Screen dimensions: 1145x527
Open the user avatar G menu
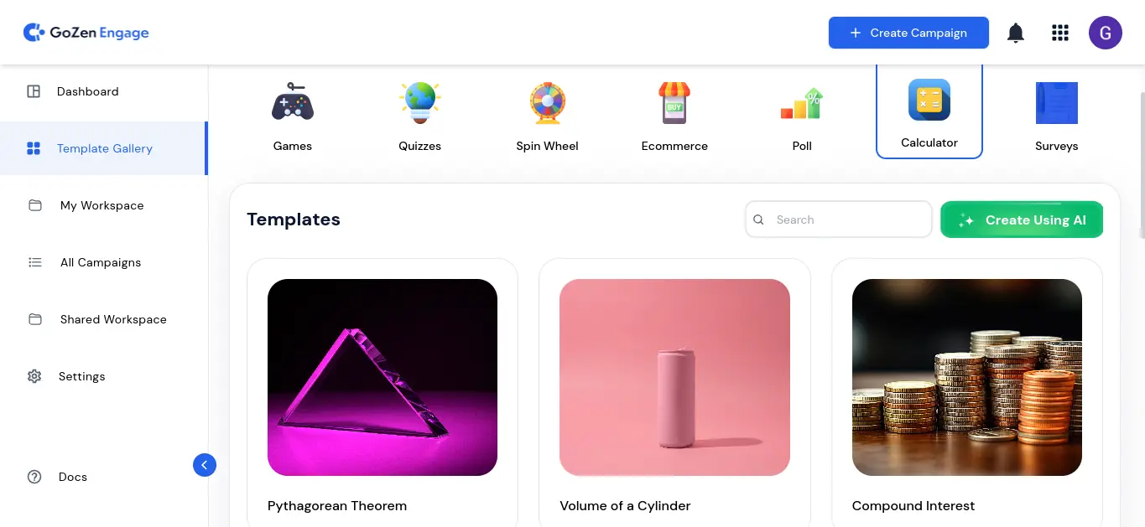1106,33
